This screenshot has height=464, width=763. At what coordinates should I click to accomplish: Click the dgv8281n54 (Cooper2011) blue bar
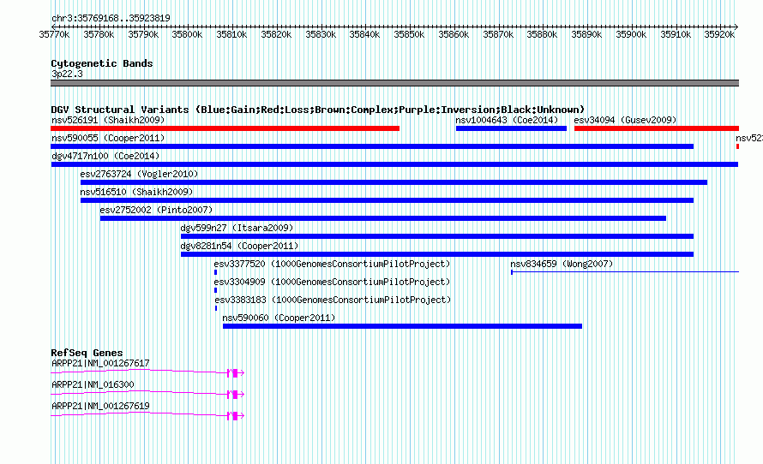click(x=437, y=254)
